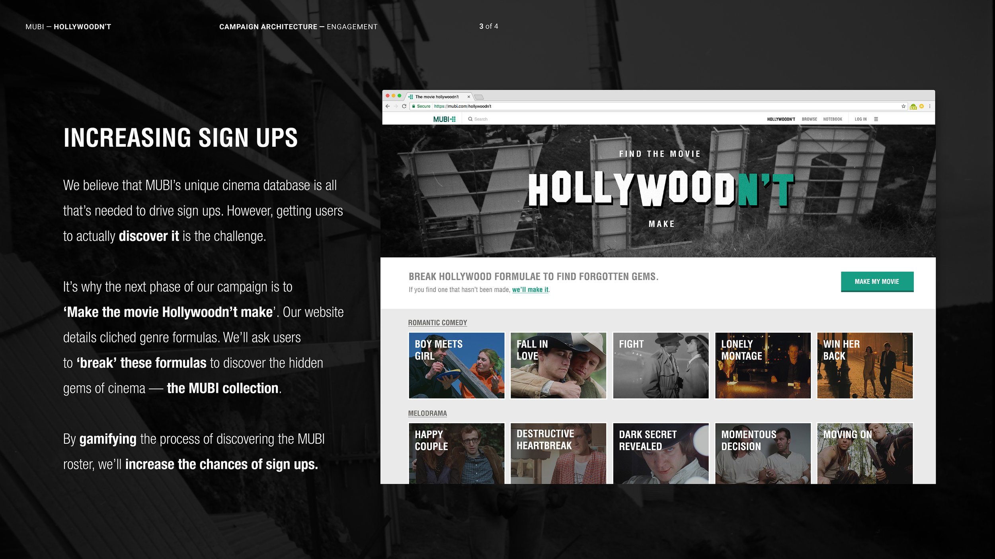995x559 pixels.
Task: Open the browser three-dot menu
Action: click(930, 106)
